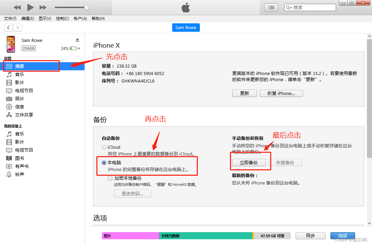
Task: Click the 立即备份 button
Action: (x=249, y=163)
